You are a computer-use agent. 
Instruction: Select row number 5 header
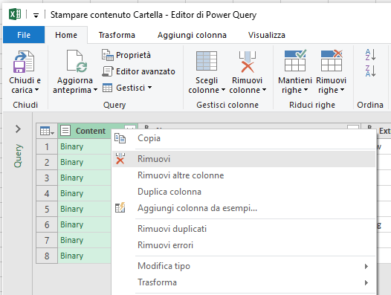[47, 209]
